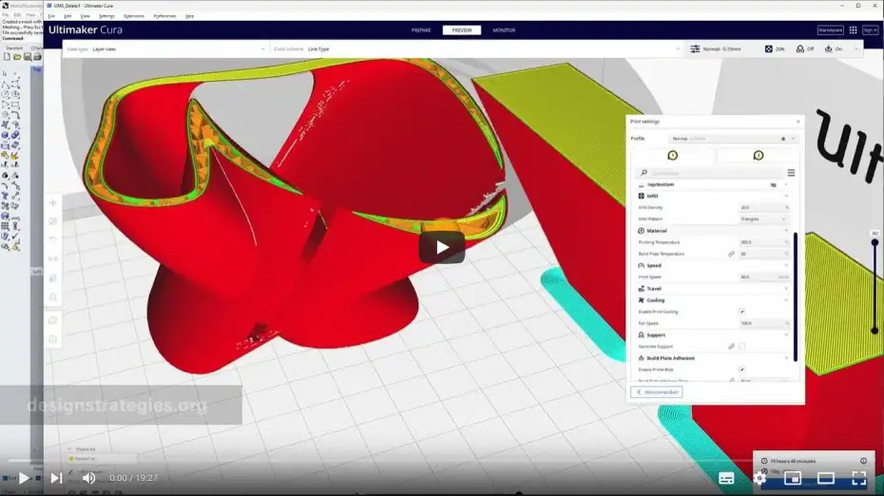Toggle Generate Support checkbox
The height and width of the screenshot is (496, 884).
tap(742, 347)
